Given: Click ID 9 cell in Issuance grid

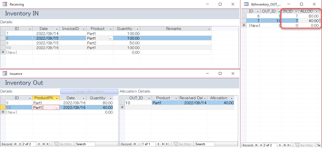Looking at the screenshot, I should pos(19,103).
